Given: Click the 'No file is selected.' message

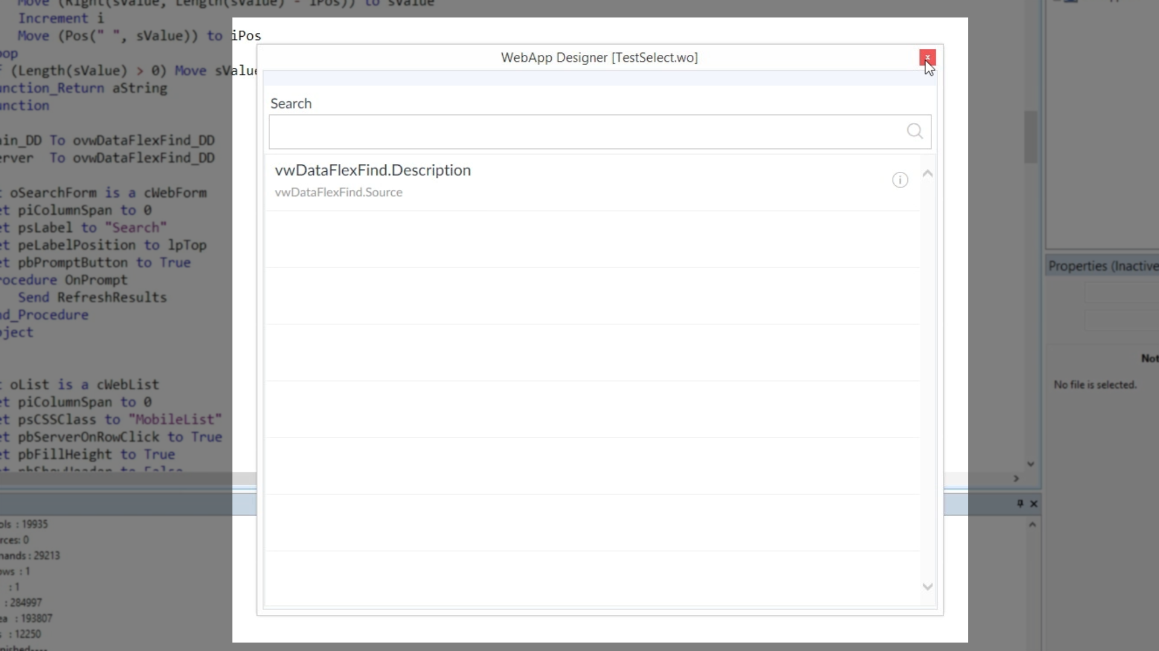Looking at the screenshot, I should [1094, 385].
